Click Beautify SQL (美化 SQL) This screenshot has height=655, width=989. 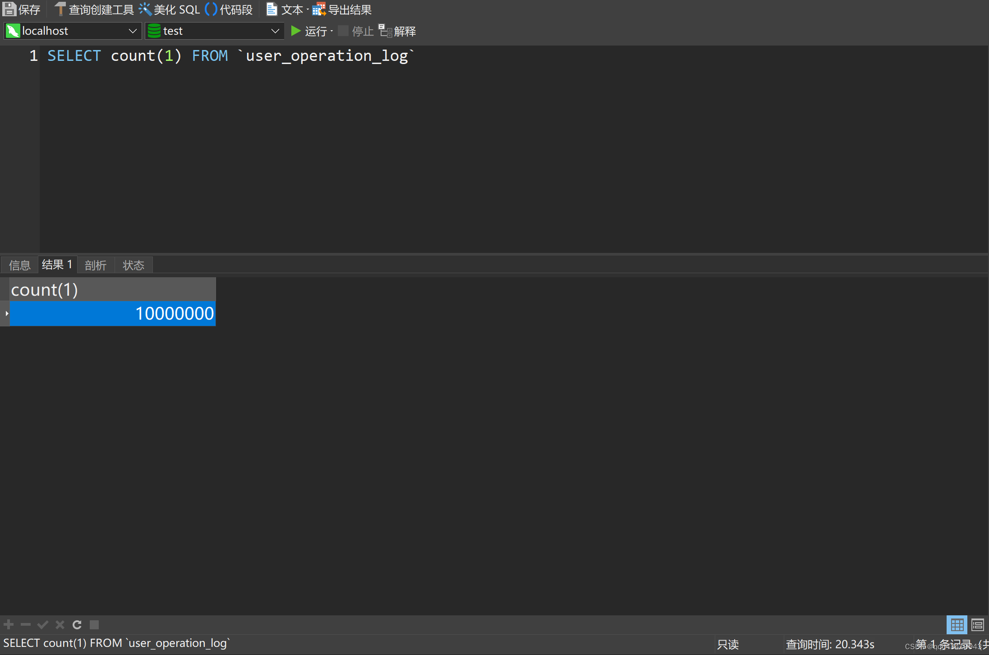(x=170, y=9)
